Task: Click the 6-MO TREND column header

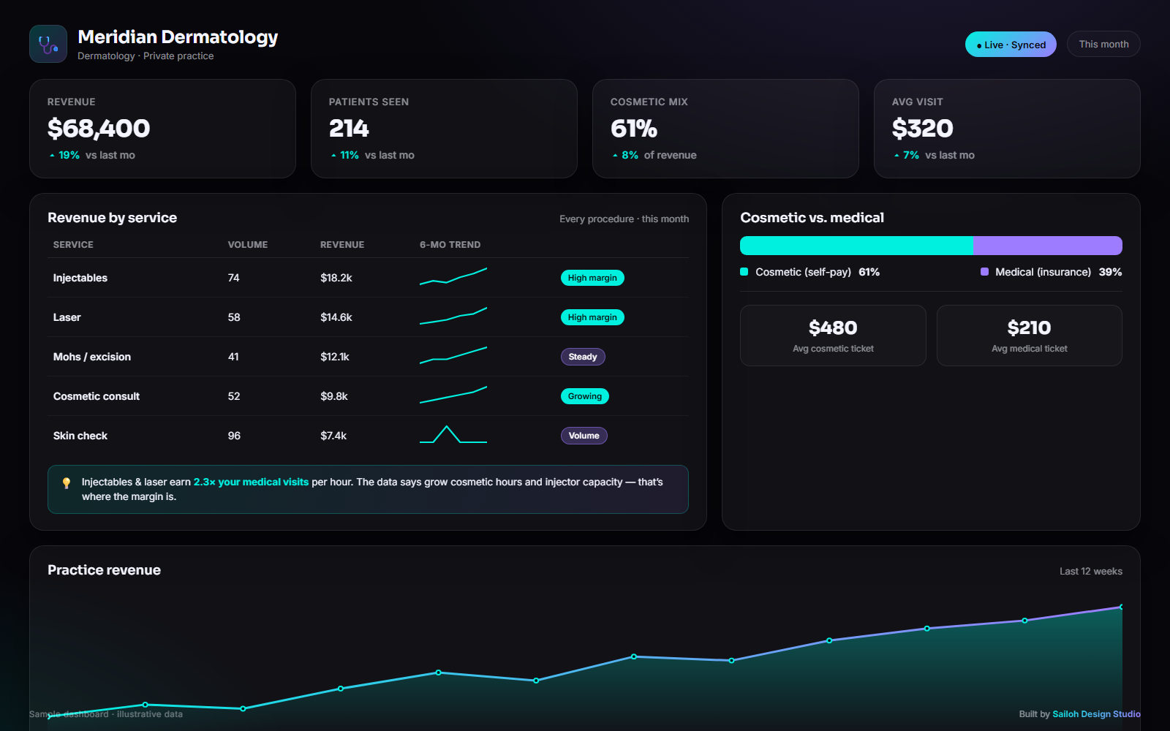Action: [x=450, y=245]
